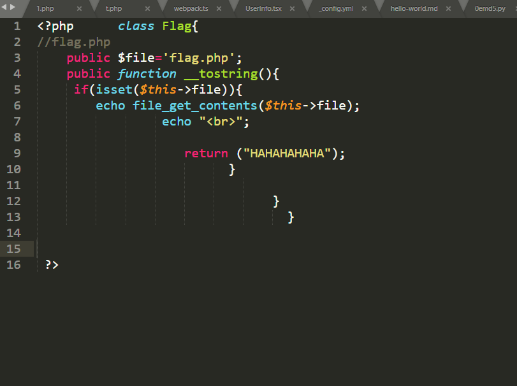Click the tab scroll right arrow
Image resolution: width=517 pixels, height=386 pixels.
click(x=12, y=6)
